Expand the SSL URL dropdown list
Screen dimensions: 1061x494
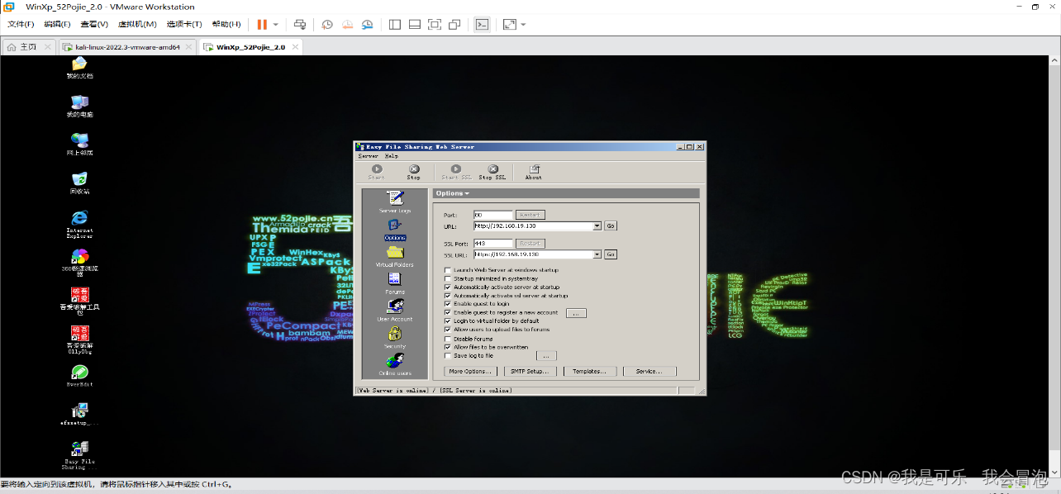597,254
